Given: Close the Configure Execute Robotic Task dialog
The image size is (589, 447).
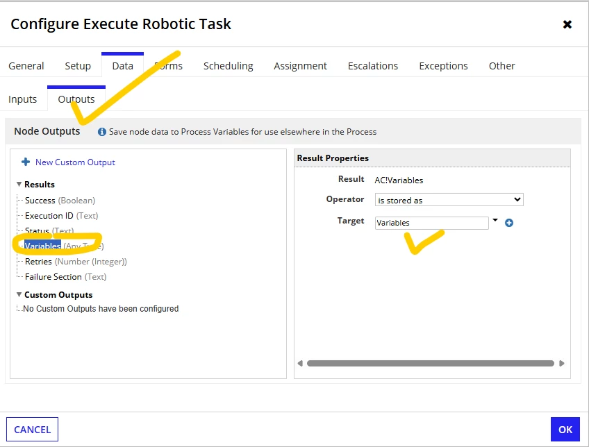Looking at the screenshot, I should pyautogui.click(x=567, y=25).
